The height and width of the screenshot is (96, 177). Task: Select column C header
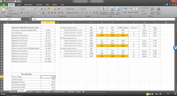48,22
